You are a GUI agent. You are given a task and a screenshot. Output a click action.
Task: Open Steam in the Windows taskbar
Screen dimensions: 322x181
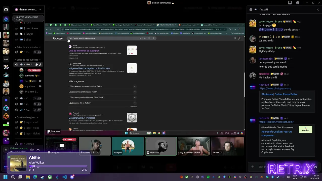point(42,177)
